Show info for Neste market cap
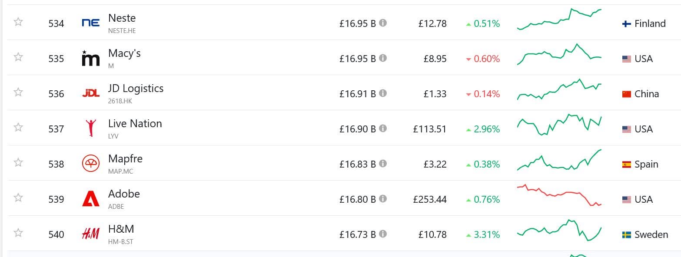 [x=382, y=23]
